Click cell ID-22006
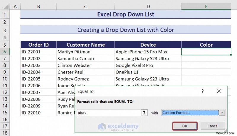Viewport: 237px width, 136px height. 39,86
